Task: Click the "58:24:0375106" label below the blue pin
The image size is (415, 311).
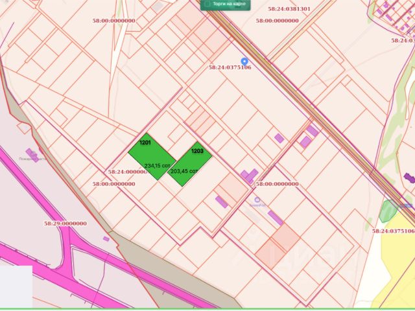Action: [230, 67]
